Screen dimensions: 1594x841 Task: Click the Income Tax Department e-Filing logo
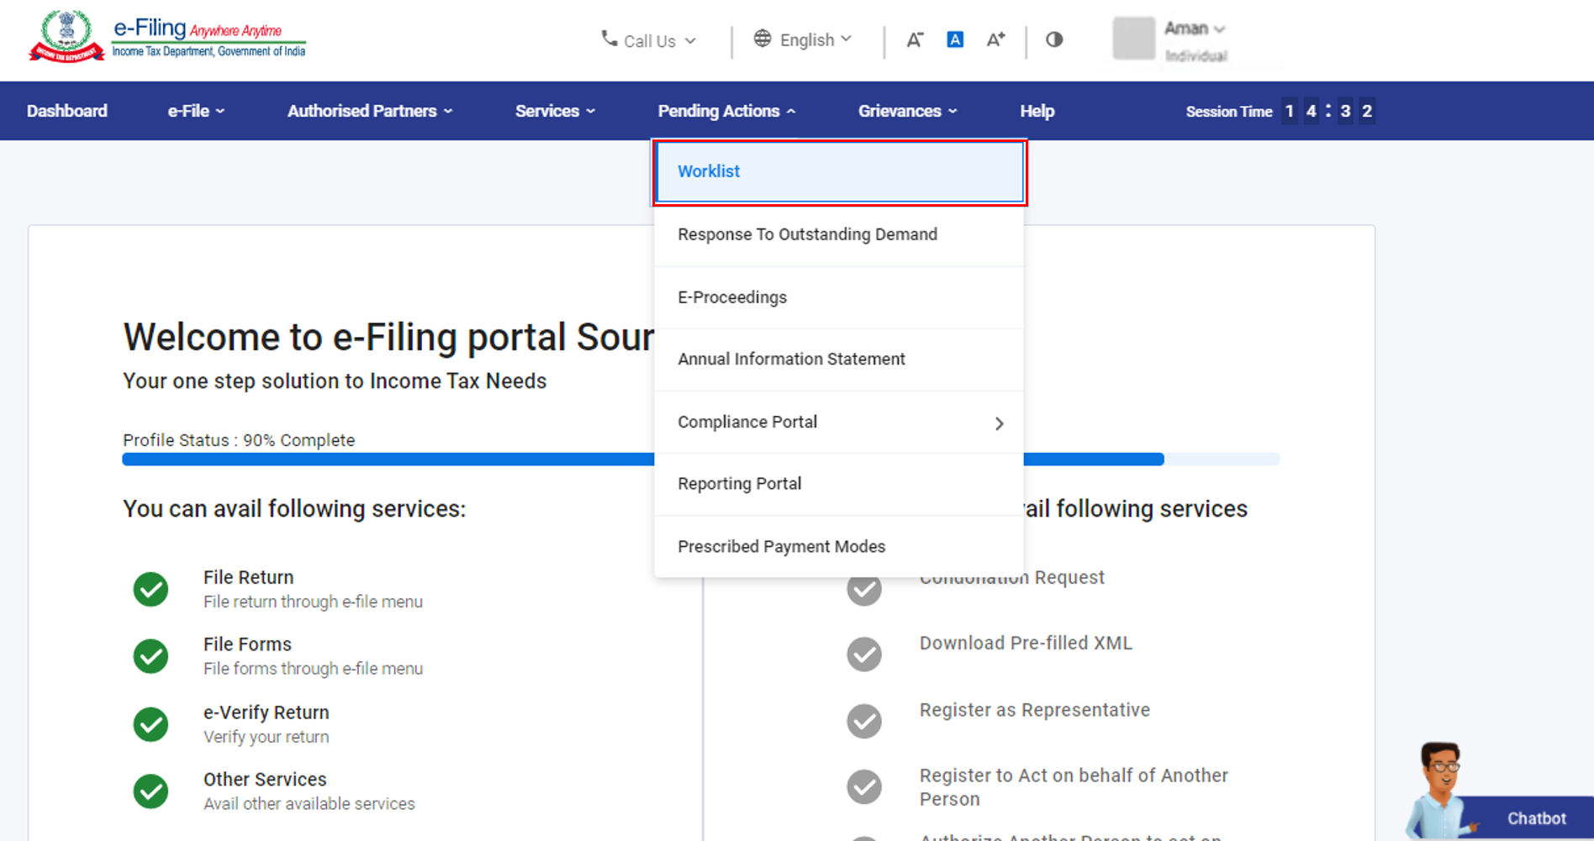coord(167,39)
